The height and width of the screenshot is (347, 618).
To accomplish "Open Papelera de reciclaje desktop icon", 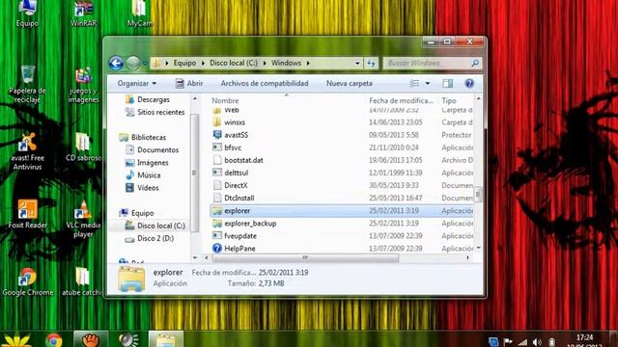I will (27, 84).
